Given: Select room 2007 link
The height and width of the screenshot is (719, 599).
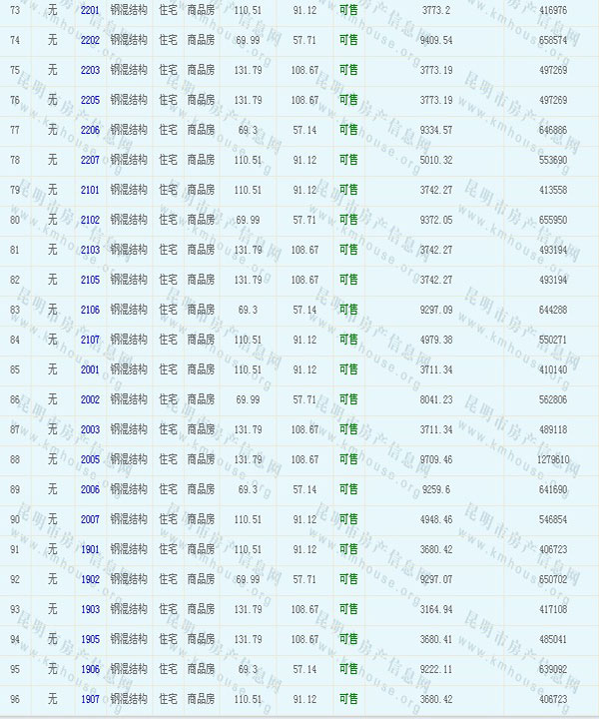Looking at the screenshot, I should point(90,519).
